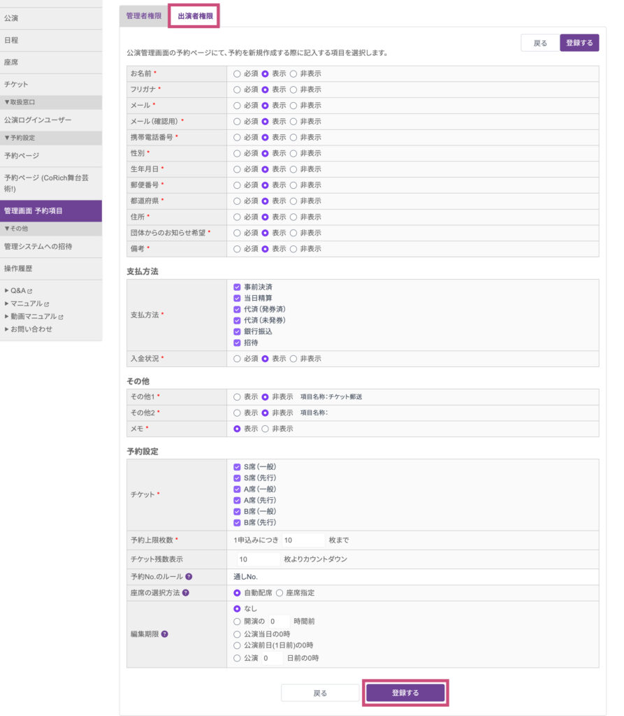Screen dimensions: 624x716
Task: Click the bottom 登録する button
Action: click(x=405, y=693)
